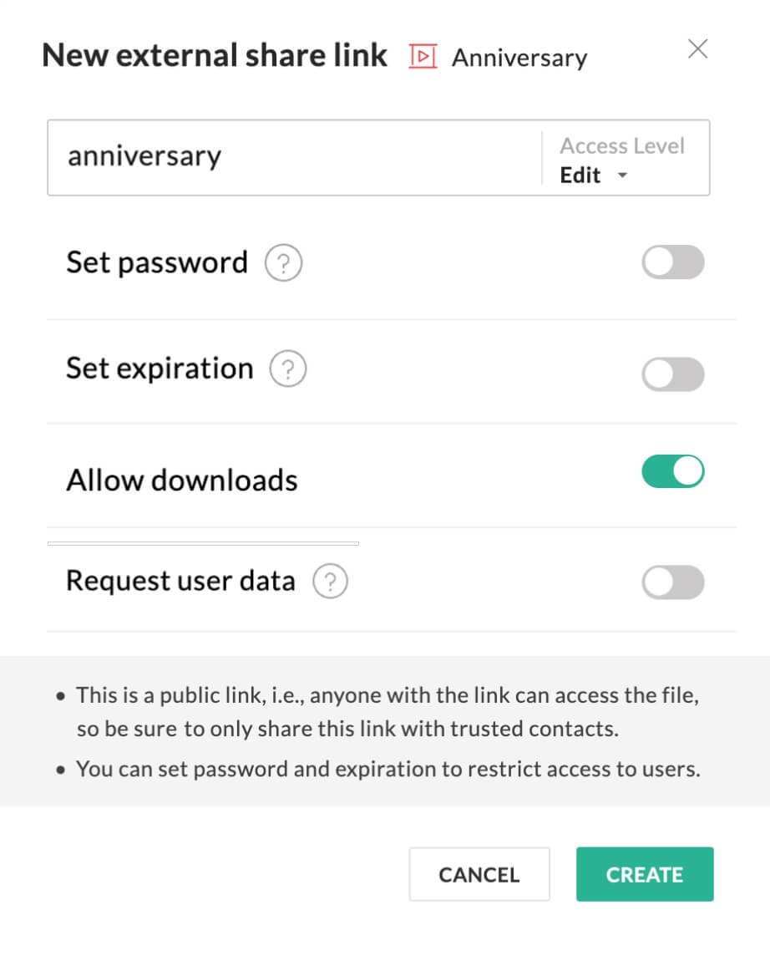Click the Set password label text

click(x=157, y=262)
